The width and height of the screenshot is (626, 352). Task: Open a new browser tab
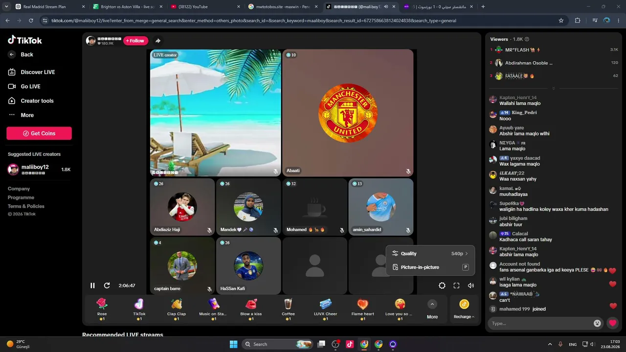click(x=483, y=7)
